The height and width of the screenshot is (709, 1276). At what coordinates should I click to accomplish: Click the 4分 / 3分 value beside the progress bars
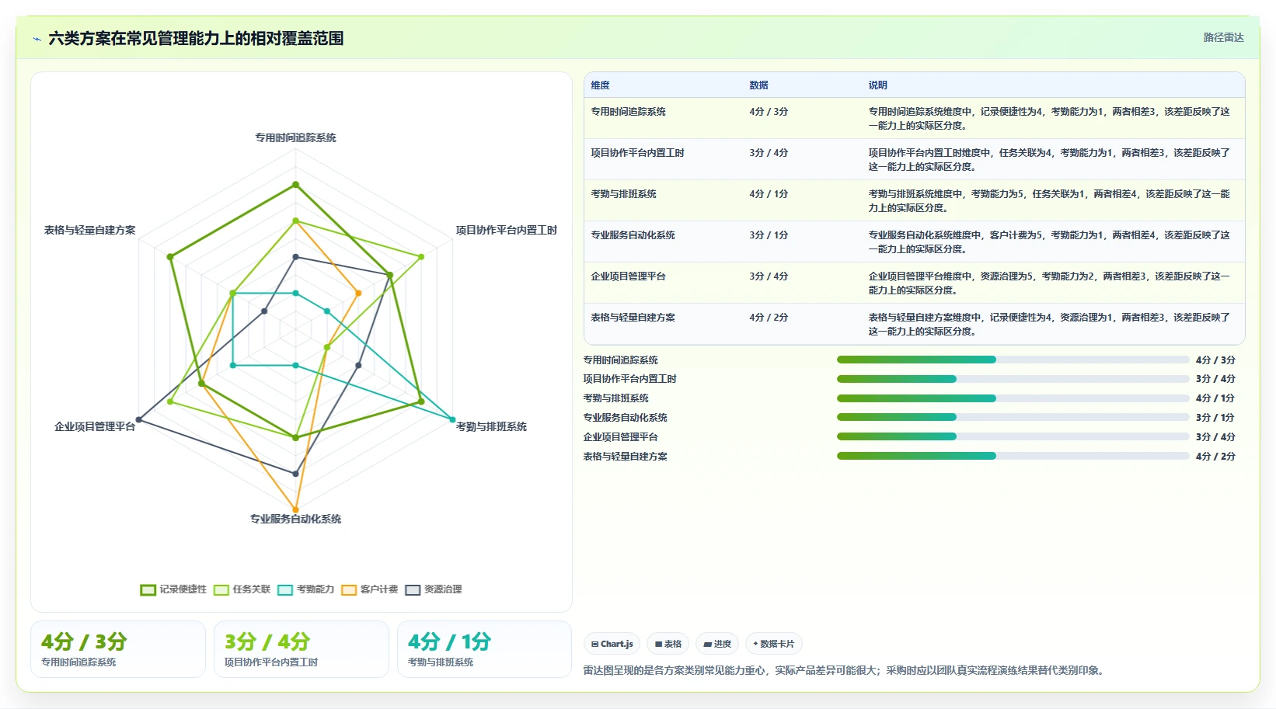click(x=1215, y=360)
